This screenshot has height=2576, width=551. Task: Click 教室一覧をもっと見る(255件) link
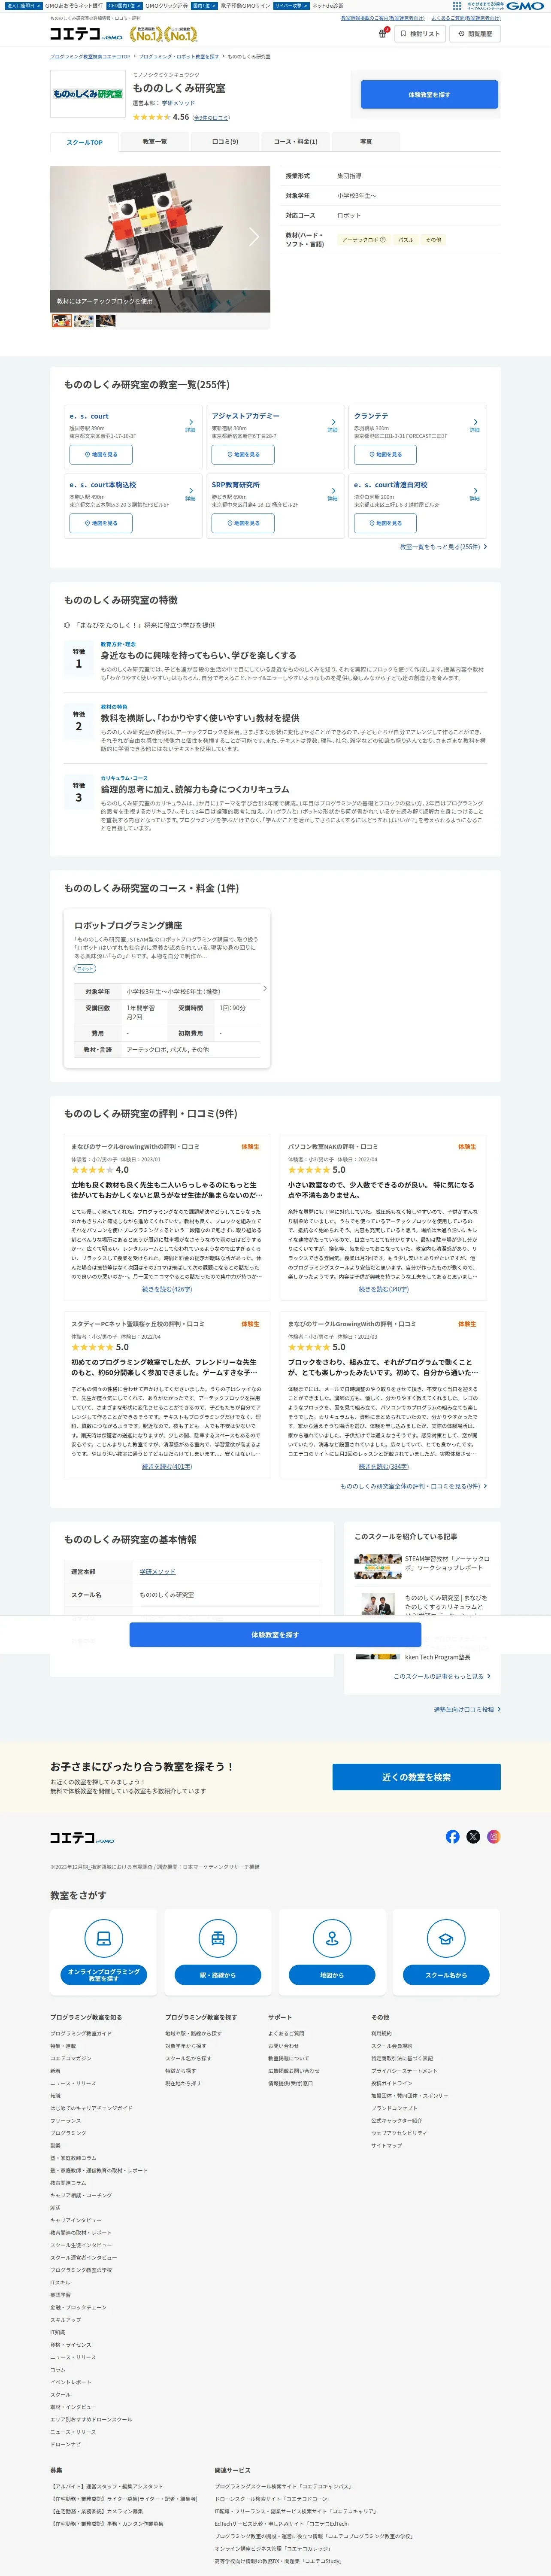point(443,547)
